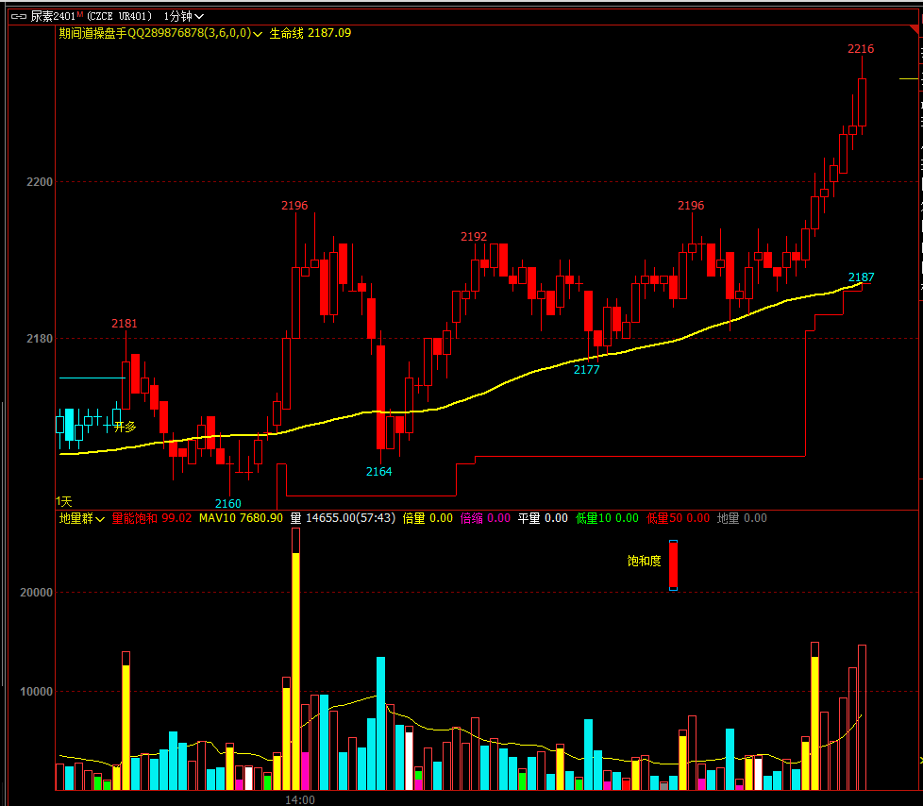Click the 生命线 2187.09 indicator label

click(310, 33)
